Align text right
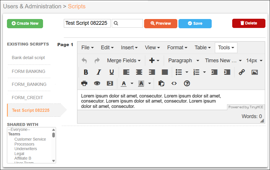The width and height of the screenshot is (270, 170). click(x=152, y=72)
